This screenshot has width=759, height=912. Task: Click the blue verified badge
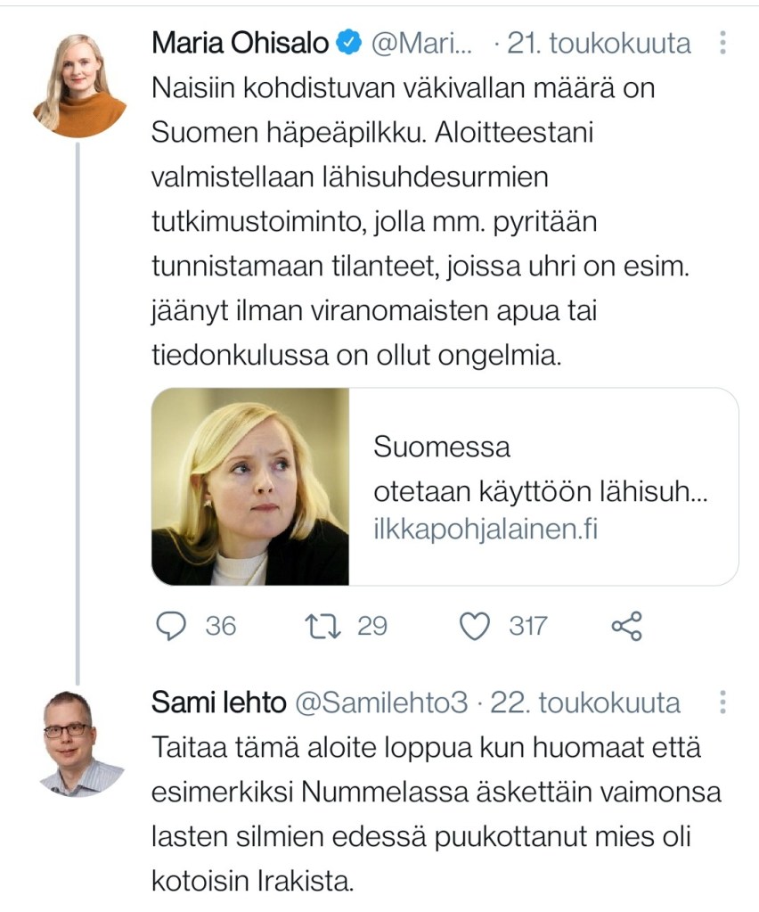pyautogui.click(x=348, y=43)
